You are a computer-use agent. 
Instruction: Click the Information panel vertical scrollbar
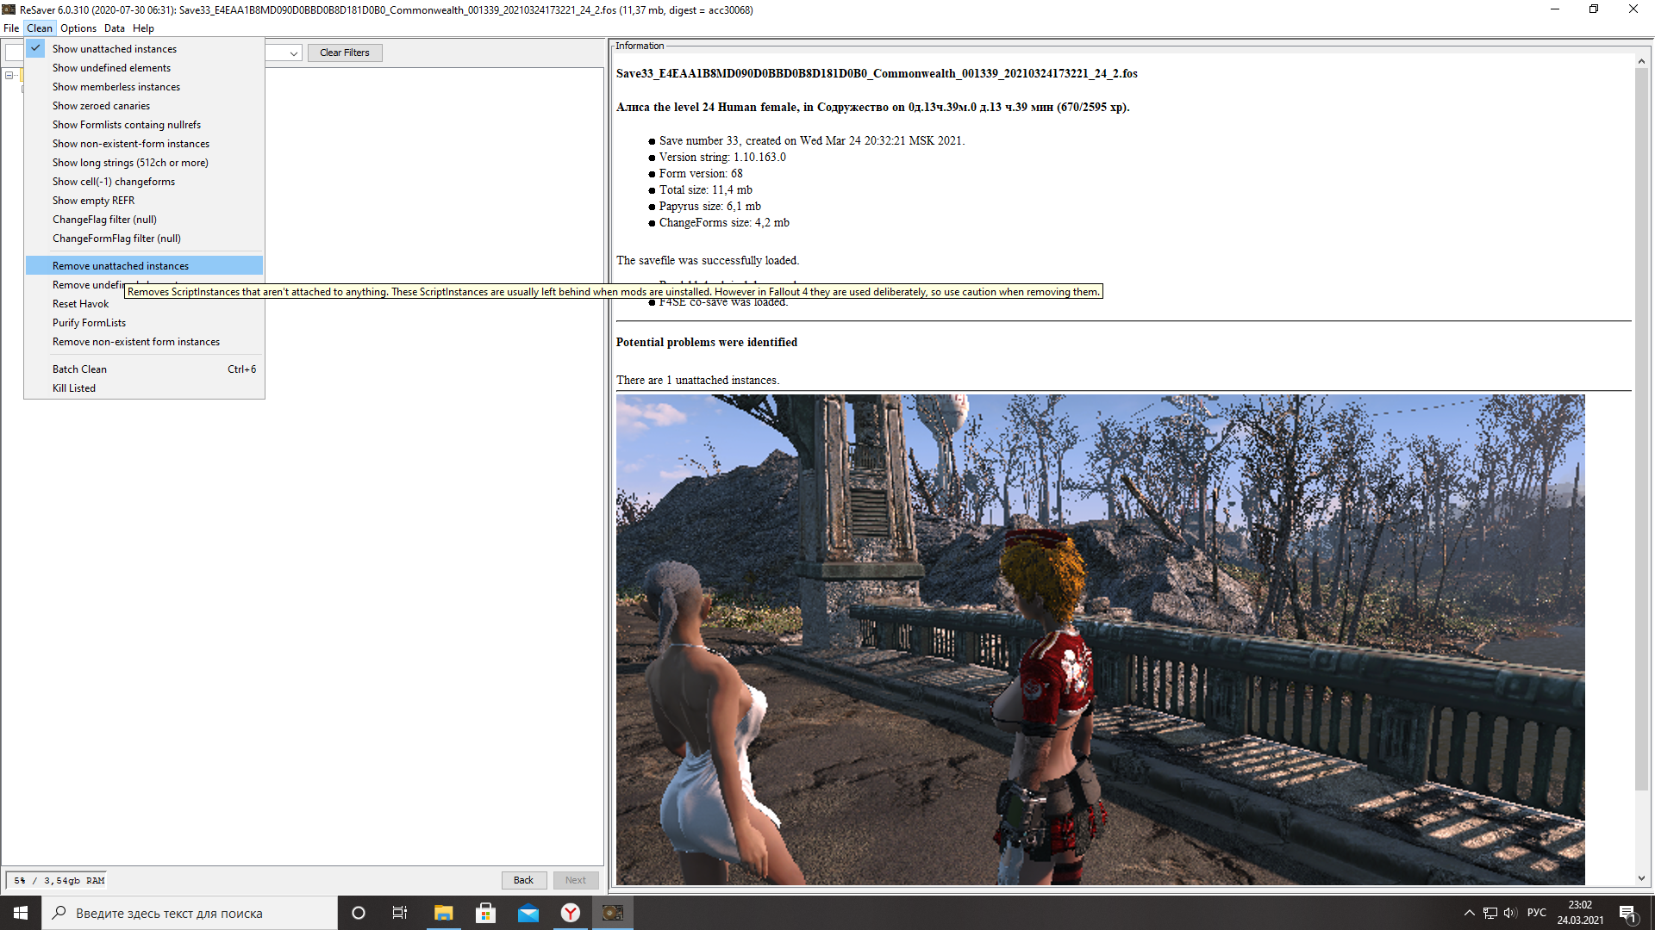(x=1640, y=431)
